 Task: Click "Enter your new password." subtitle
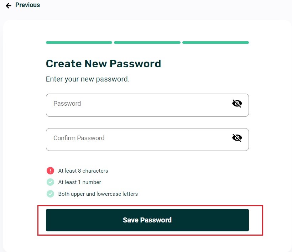click(88, 79)
